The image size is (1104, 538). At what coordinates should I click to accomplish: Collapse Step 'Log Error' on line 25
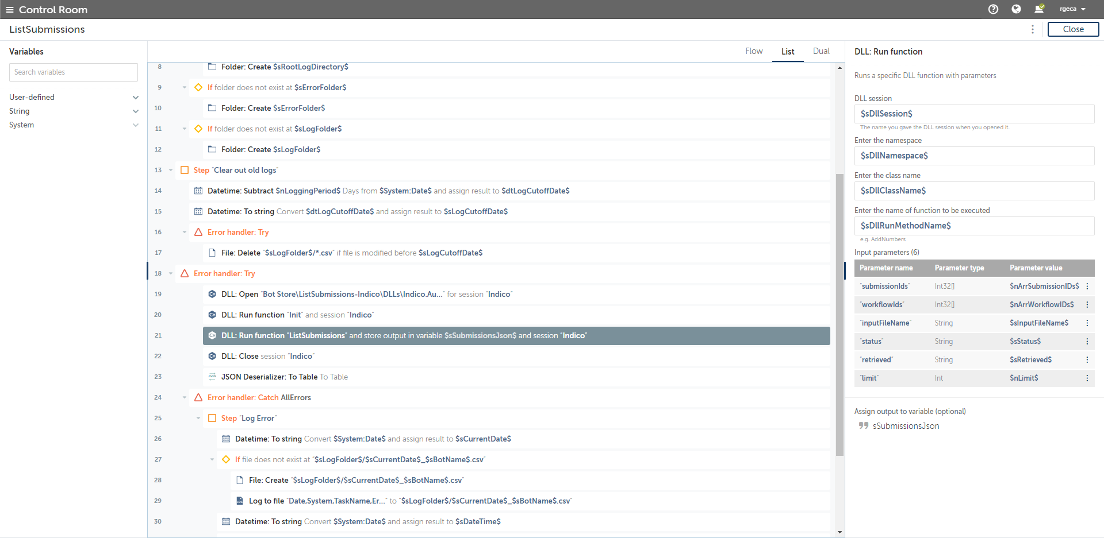(198, 418)
